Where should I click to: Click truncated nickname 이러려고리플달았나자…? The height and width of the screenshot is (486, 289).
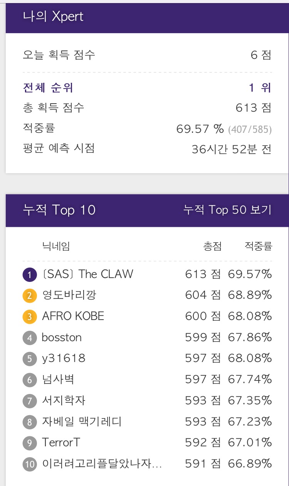click(102, 464)
